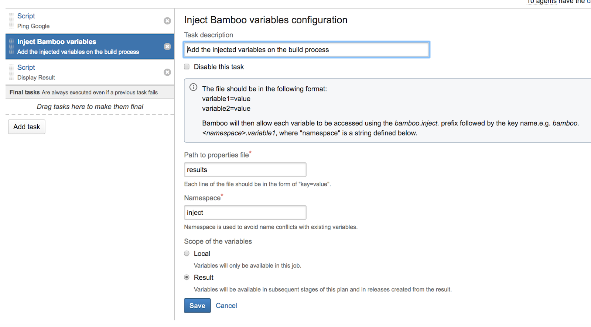Remove the Display Result script task
The image size is (591, 327).
coord(167,72)
